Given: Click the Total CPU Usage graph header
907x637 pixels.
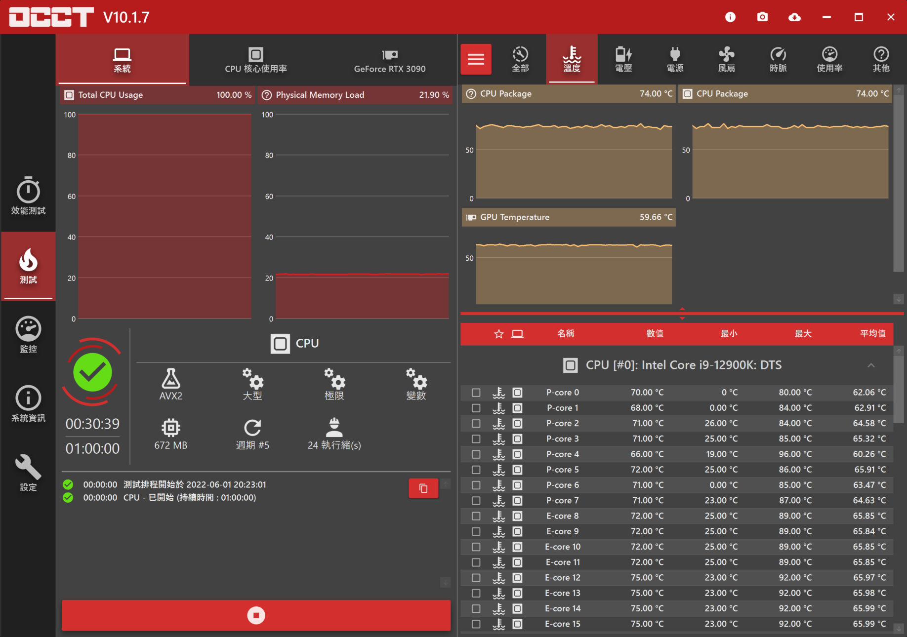Looking at the screenshot, I should pyautogui.click(x=158, y=95).
